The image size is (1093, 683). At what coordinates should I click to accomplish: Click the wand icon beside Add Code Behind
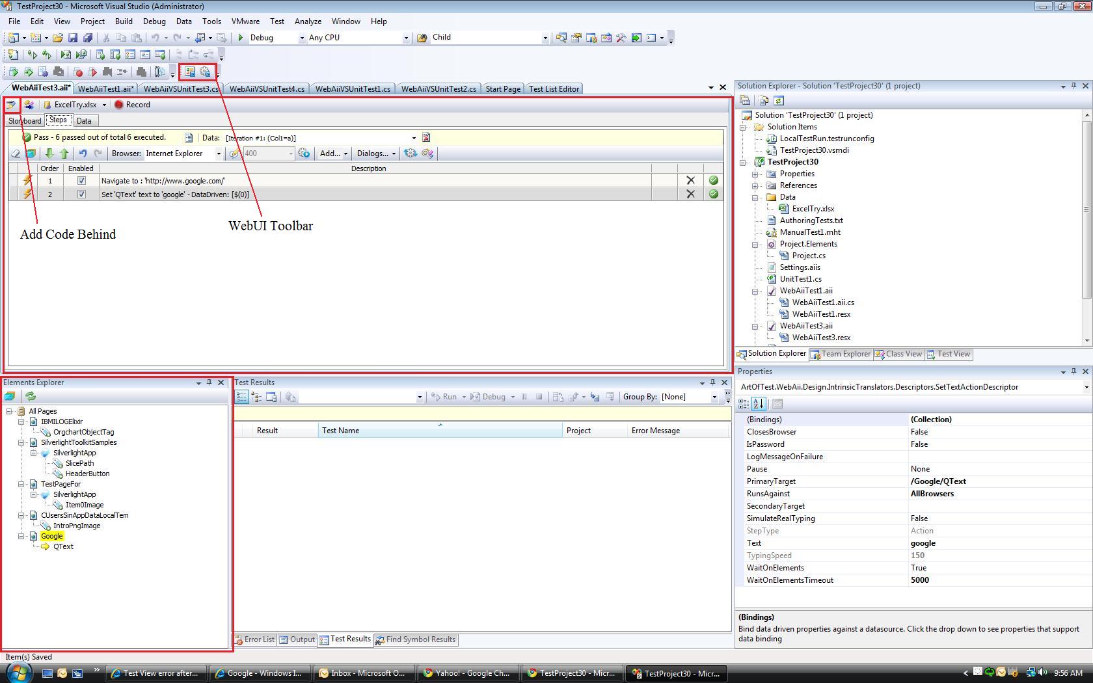(29, 105)
